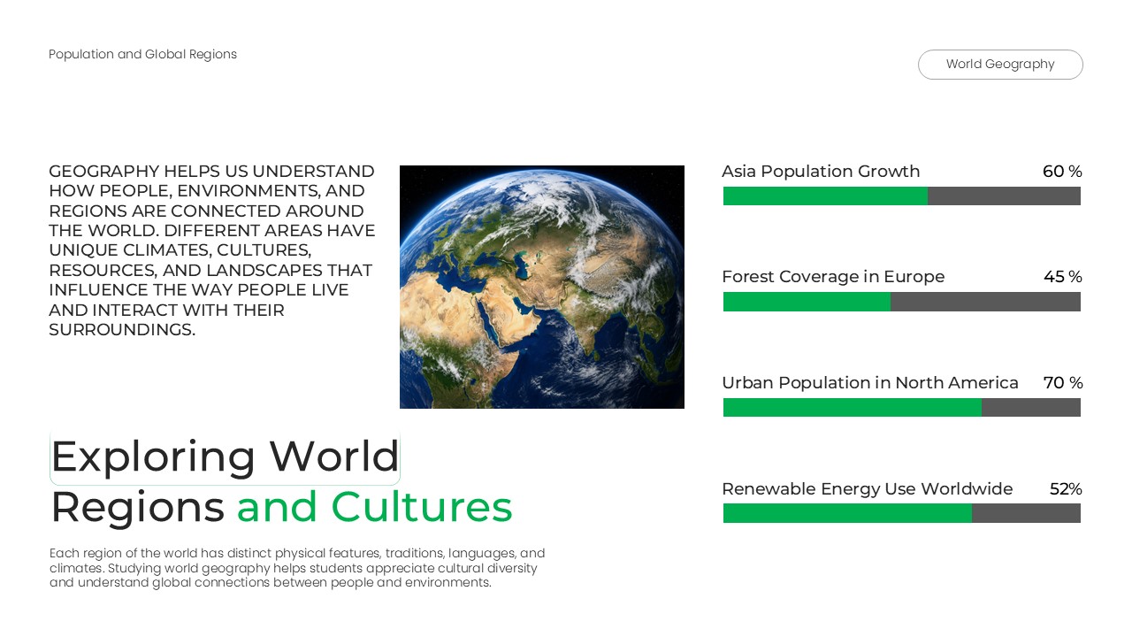1132x637 pixels.
Task: Select the 'Each region of the world' description paragraph
Action: tap(297, 568)
